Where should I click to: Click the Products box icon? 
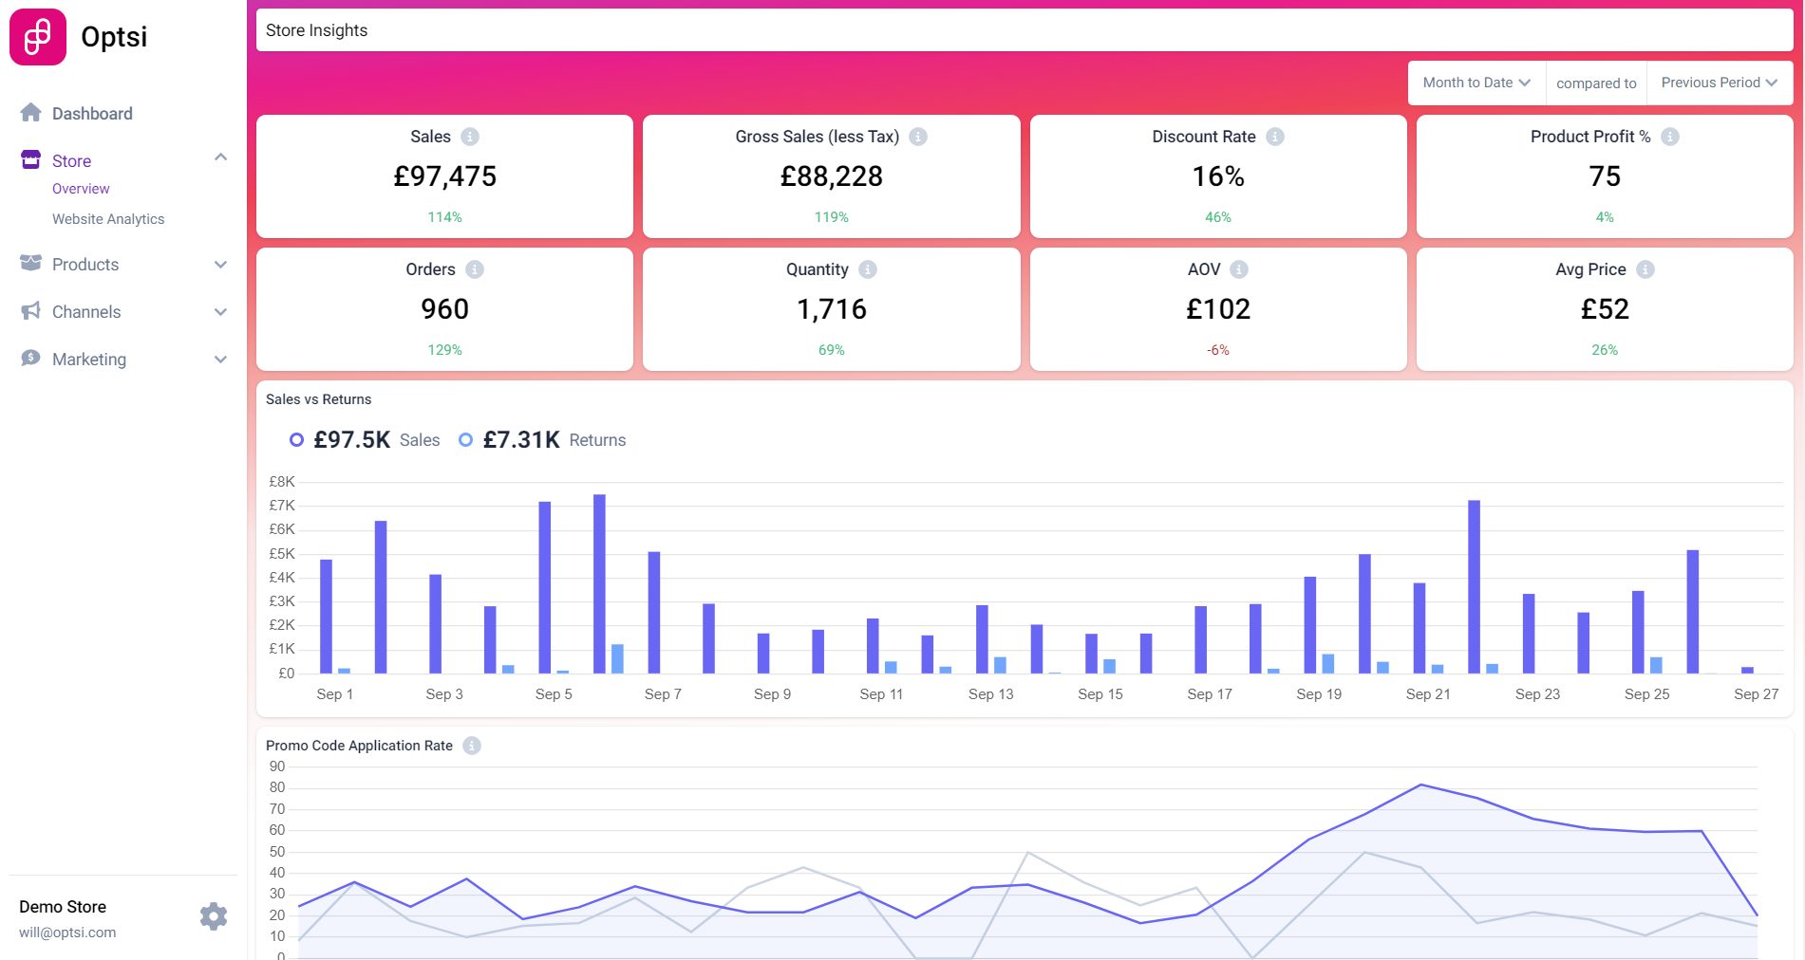30,263
